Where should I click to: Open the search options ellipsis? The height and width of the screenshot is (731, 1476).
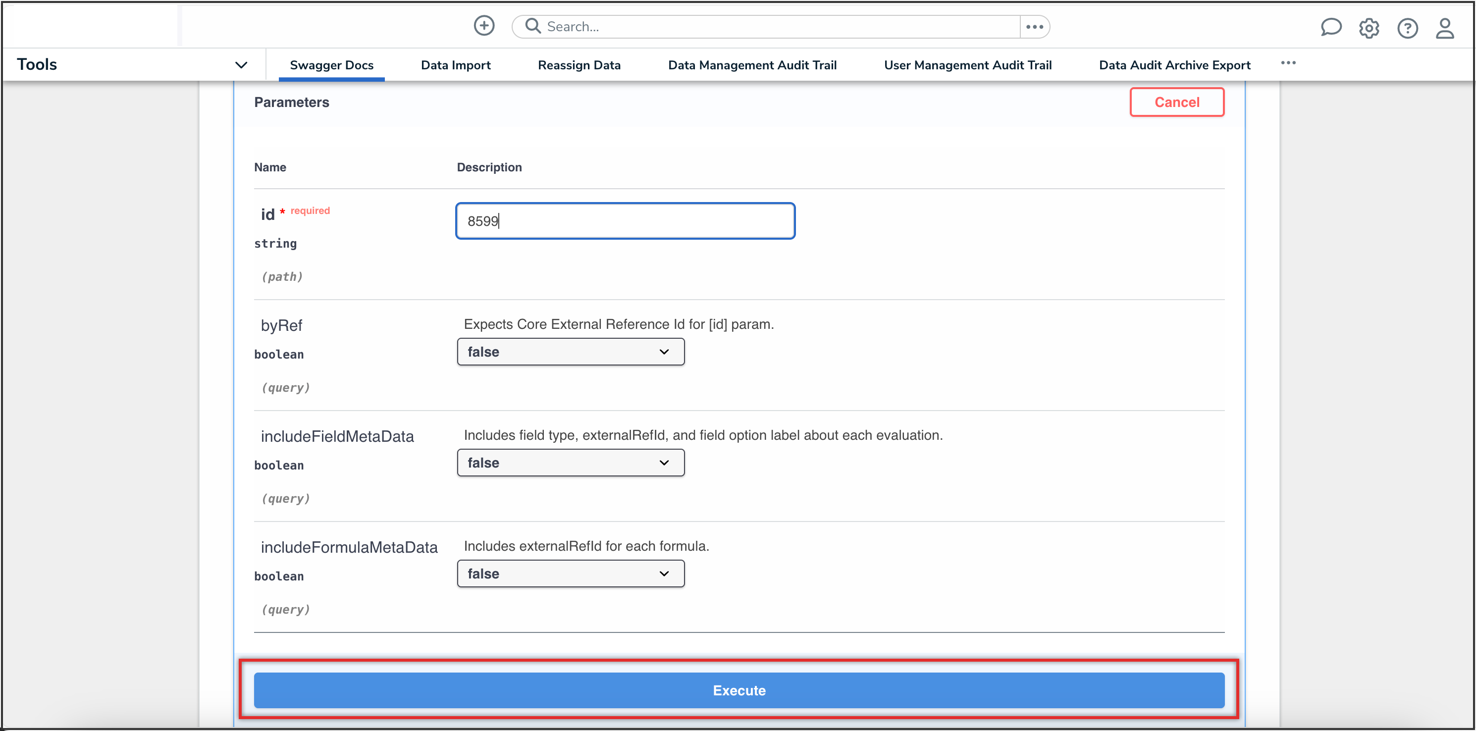[x=1034, y=27]
